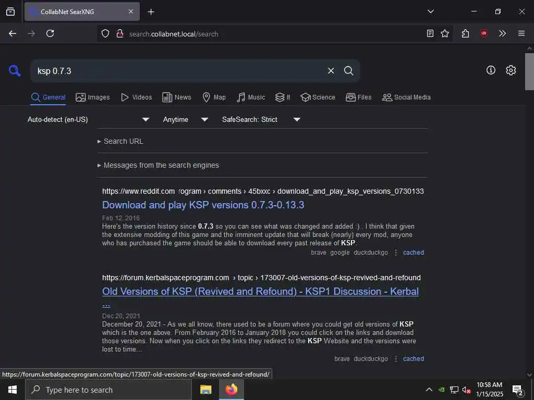The image size is (534, 400).
Task: Expand Messages from the search engines
Action: point(158,165)
